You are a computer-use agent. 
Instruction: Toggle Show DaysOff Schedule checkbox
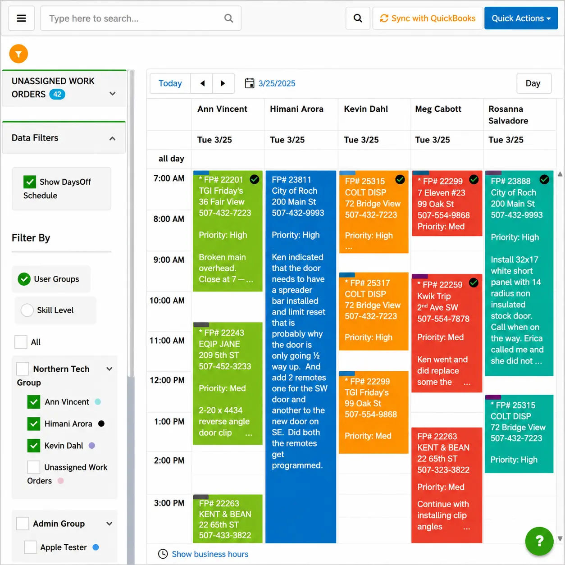pos(30,182)
